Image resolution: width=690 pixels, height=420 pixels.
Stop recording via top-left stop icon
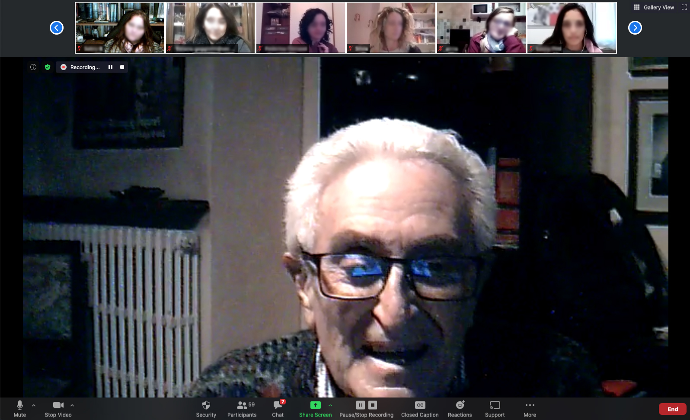pyautogui.click(x=122, y=67)
